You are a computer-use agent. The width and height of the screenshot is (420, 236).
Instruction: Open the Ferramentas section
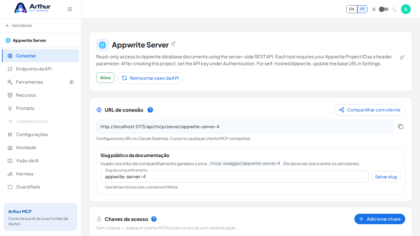coord(40,82)
